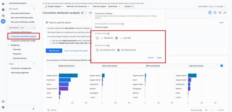The width and height of the screenshot is (232, 112).
Task: Share this report using the share icon
Action: [x=220, y=13]
